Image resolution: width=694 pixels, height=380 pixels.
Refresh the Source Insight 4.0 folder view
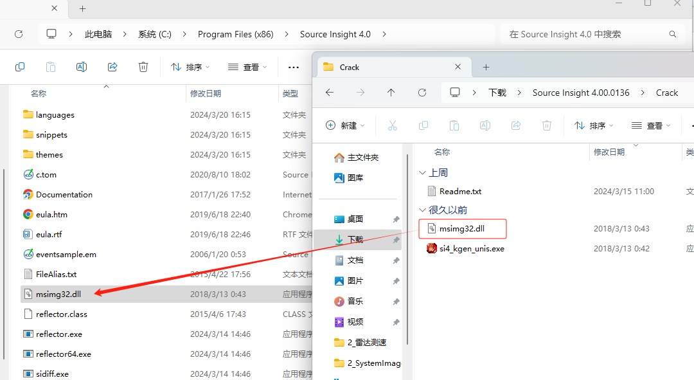[x=19, y=34]
